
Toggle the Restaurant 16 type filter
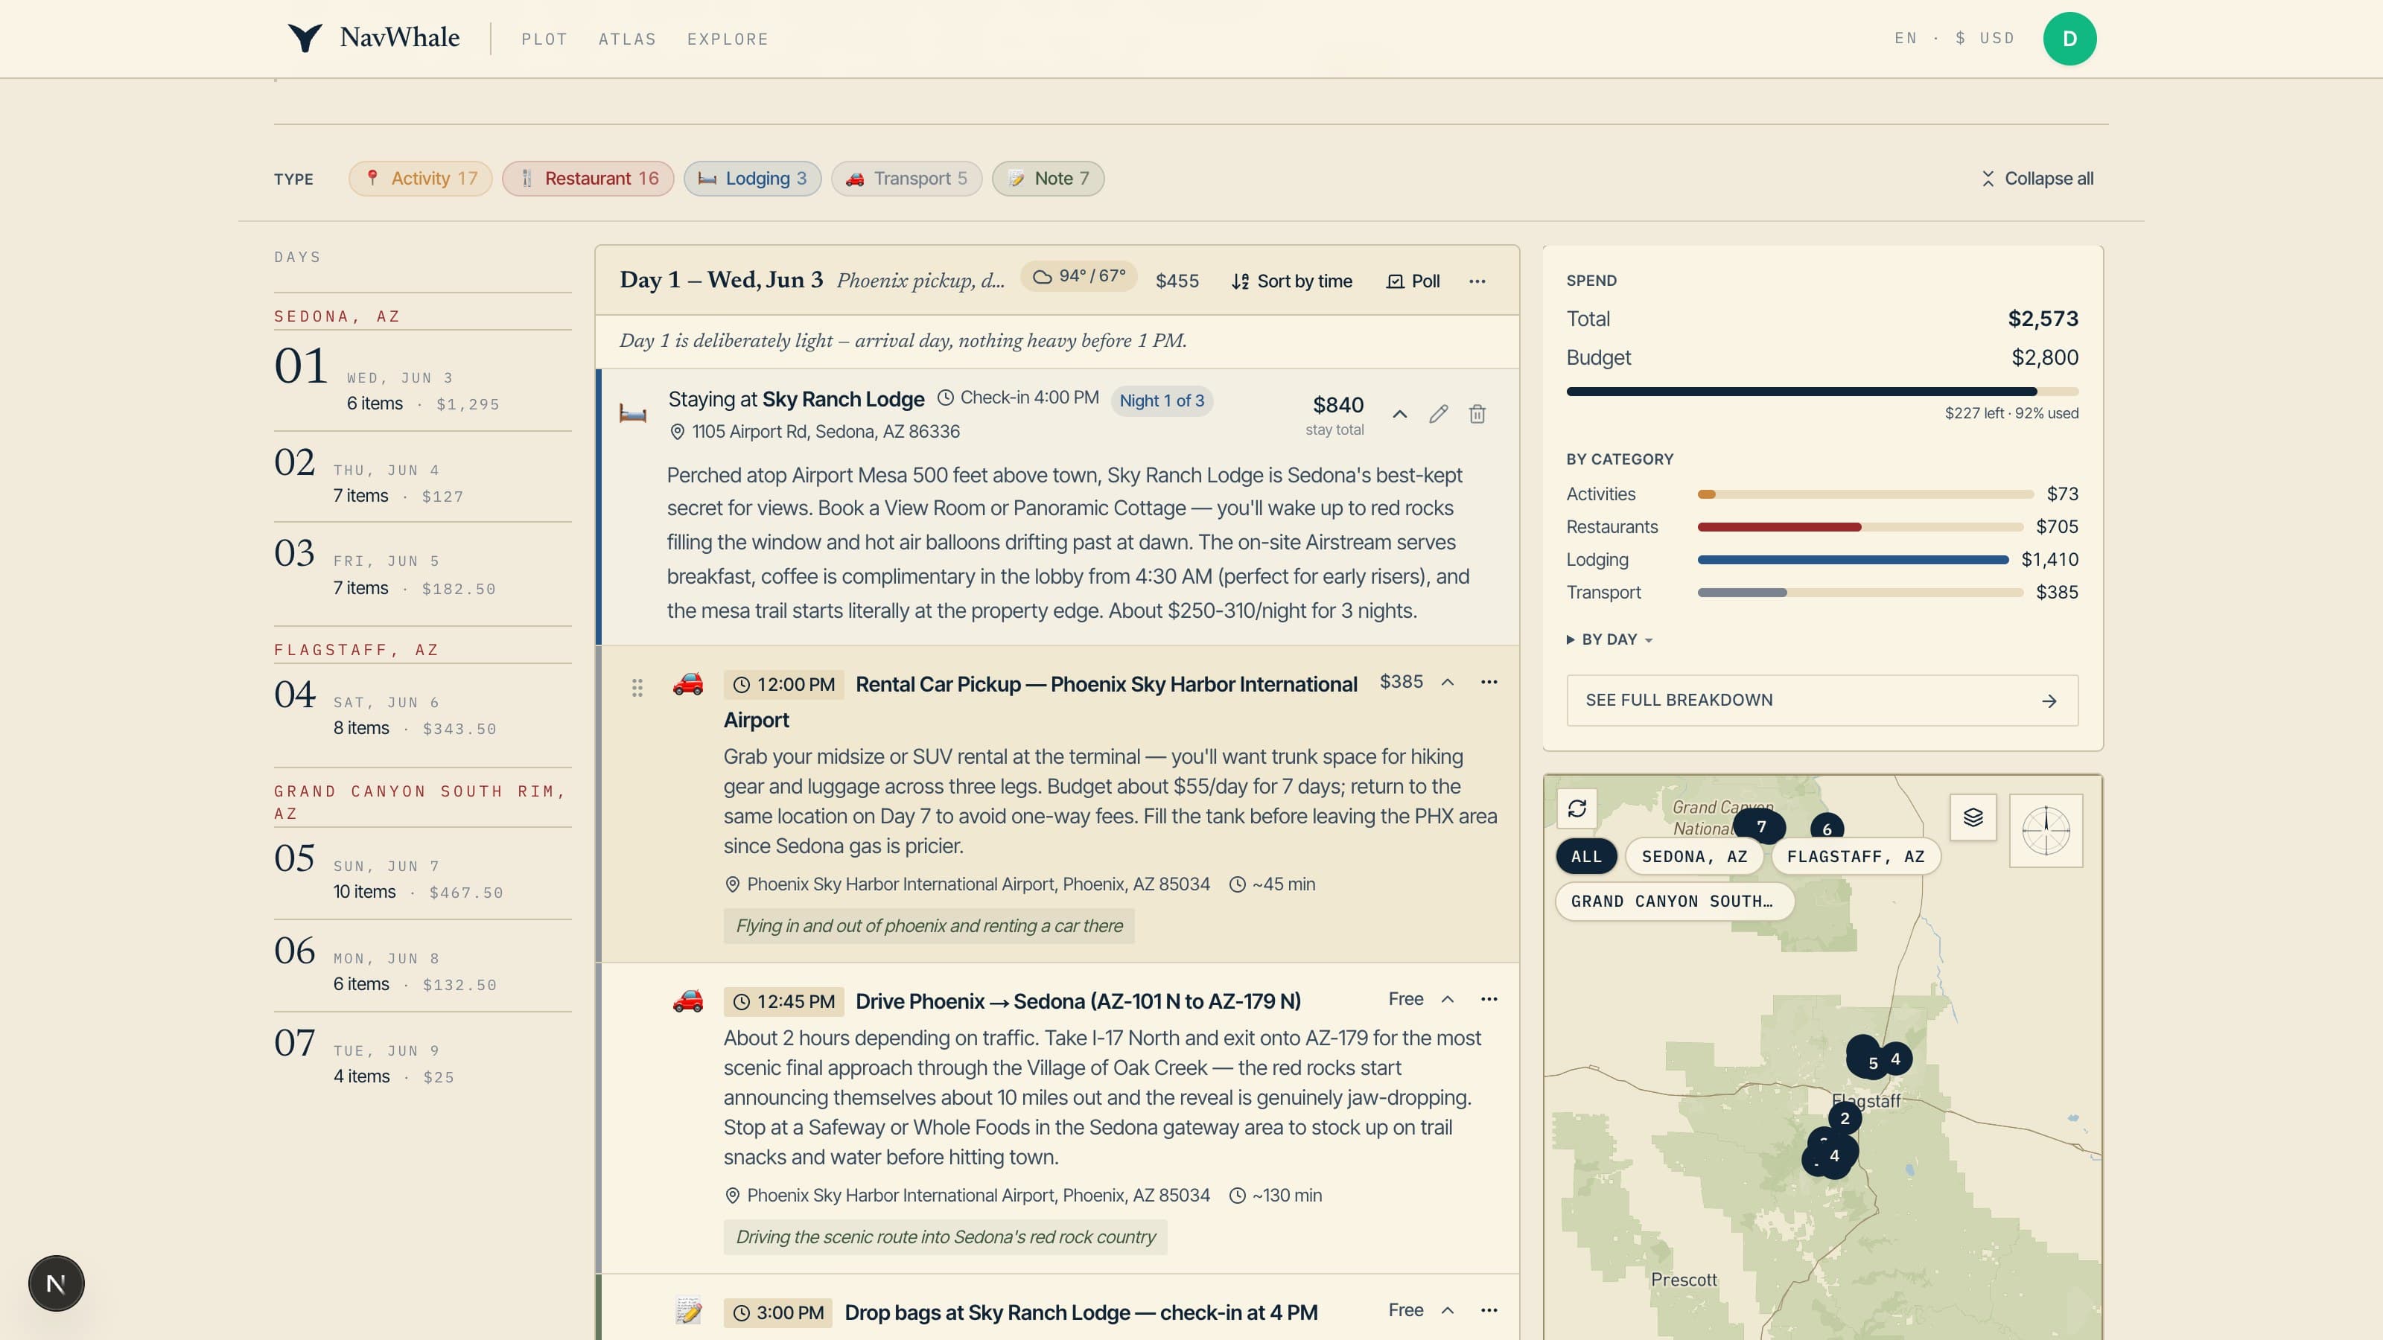(x=588, y=179)
